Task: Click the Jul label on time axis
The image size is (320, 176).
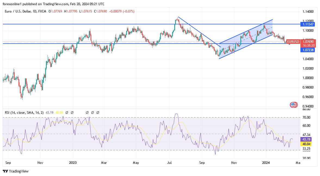Action: [170, 163]
